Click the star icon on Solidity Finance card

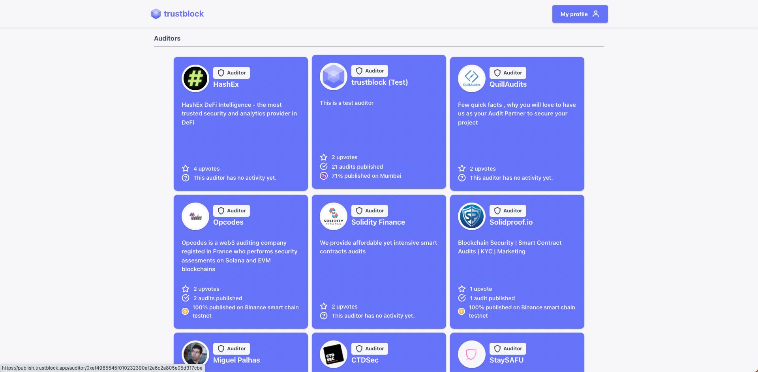(324, 306)
